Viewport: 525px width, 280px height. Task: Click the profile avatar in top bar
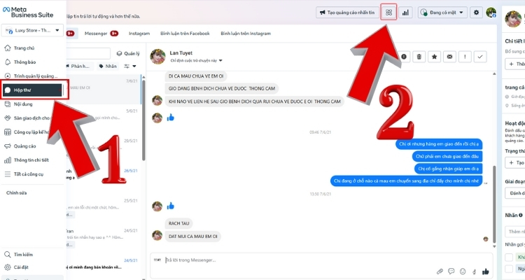point(491,13)
